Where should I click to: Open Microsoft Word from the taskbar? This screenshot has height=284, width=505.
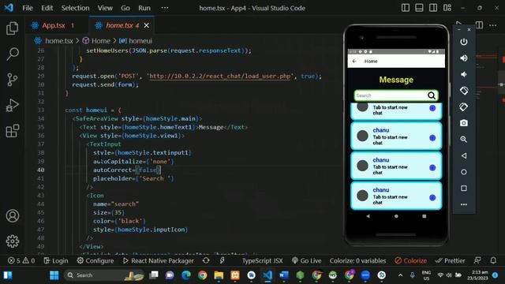284,275
